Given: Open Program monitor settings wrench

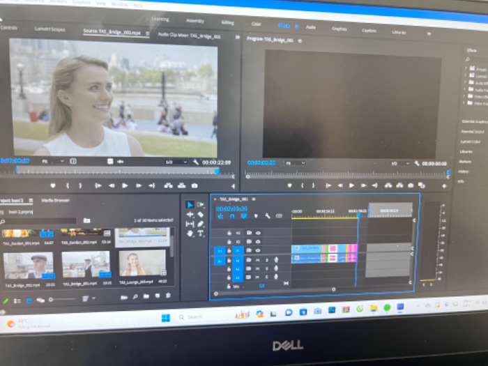Looking at the screenshot, I should click(x=417, y=163).
